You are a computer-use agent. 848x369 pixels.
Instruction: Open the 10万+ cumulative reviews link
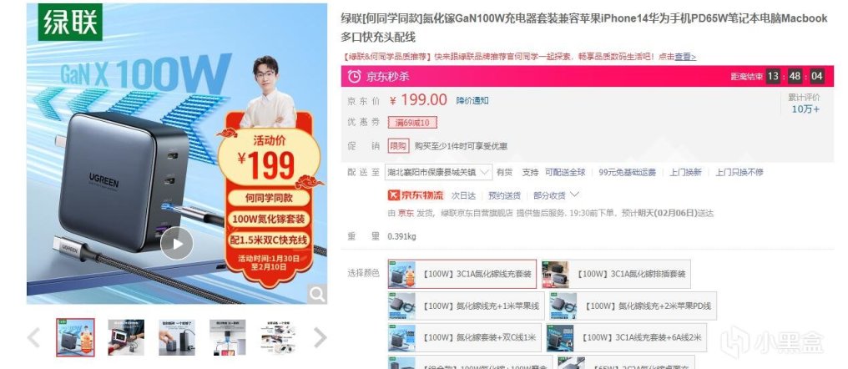tap(805, 109)
